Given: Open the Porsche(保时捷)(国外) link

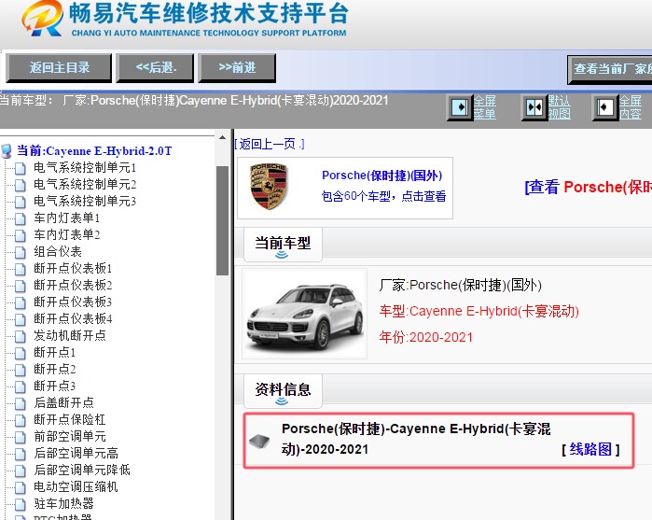Looking at the screenshot, I should point(381,176).
